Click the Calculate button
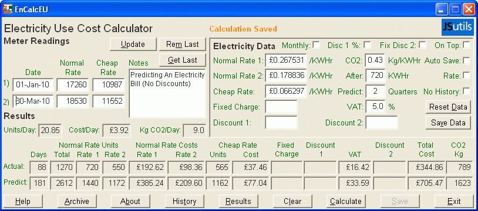Viewport: 478px width, 211px height. (346, 201)
